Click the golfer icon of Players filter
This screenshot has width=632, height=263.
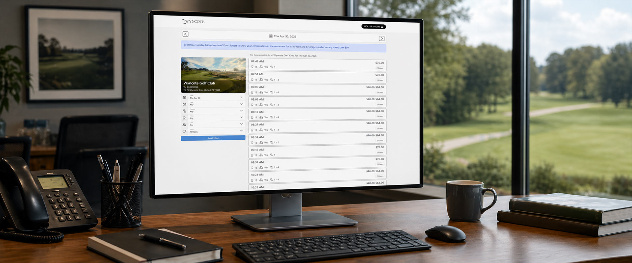[x=184, y=111]
